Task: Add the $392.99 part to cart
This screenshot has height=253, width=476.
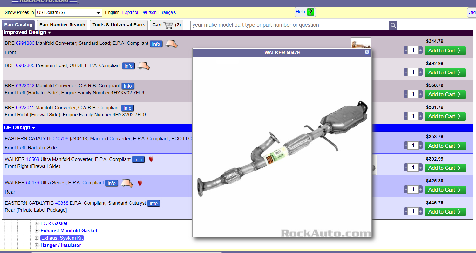Action: pos(445,168)
